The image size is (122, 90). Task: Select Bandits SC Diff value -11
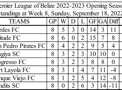click(x=113, y=85)
